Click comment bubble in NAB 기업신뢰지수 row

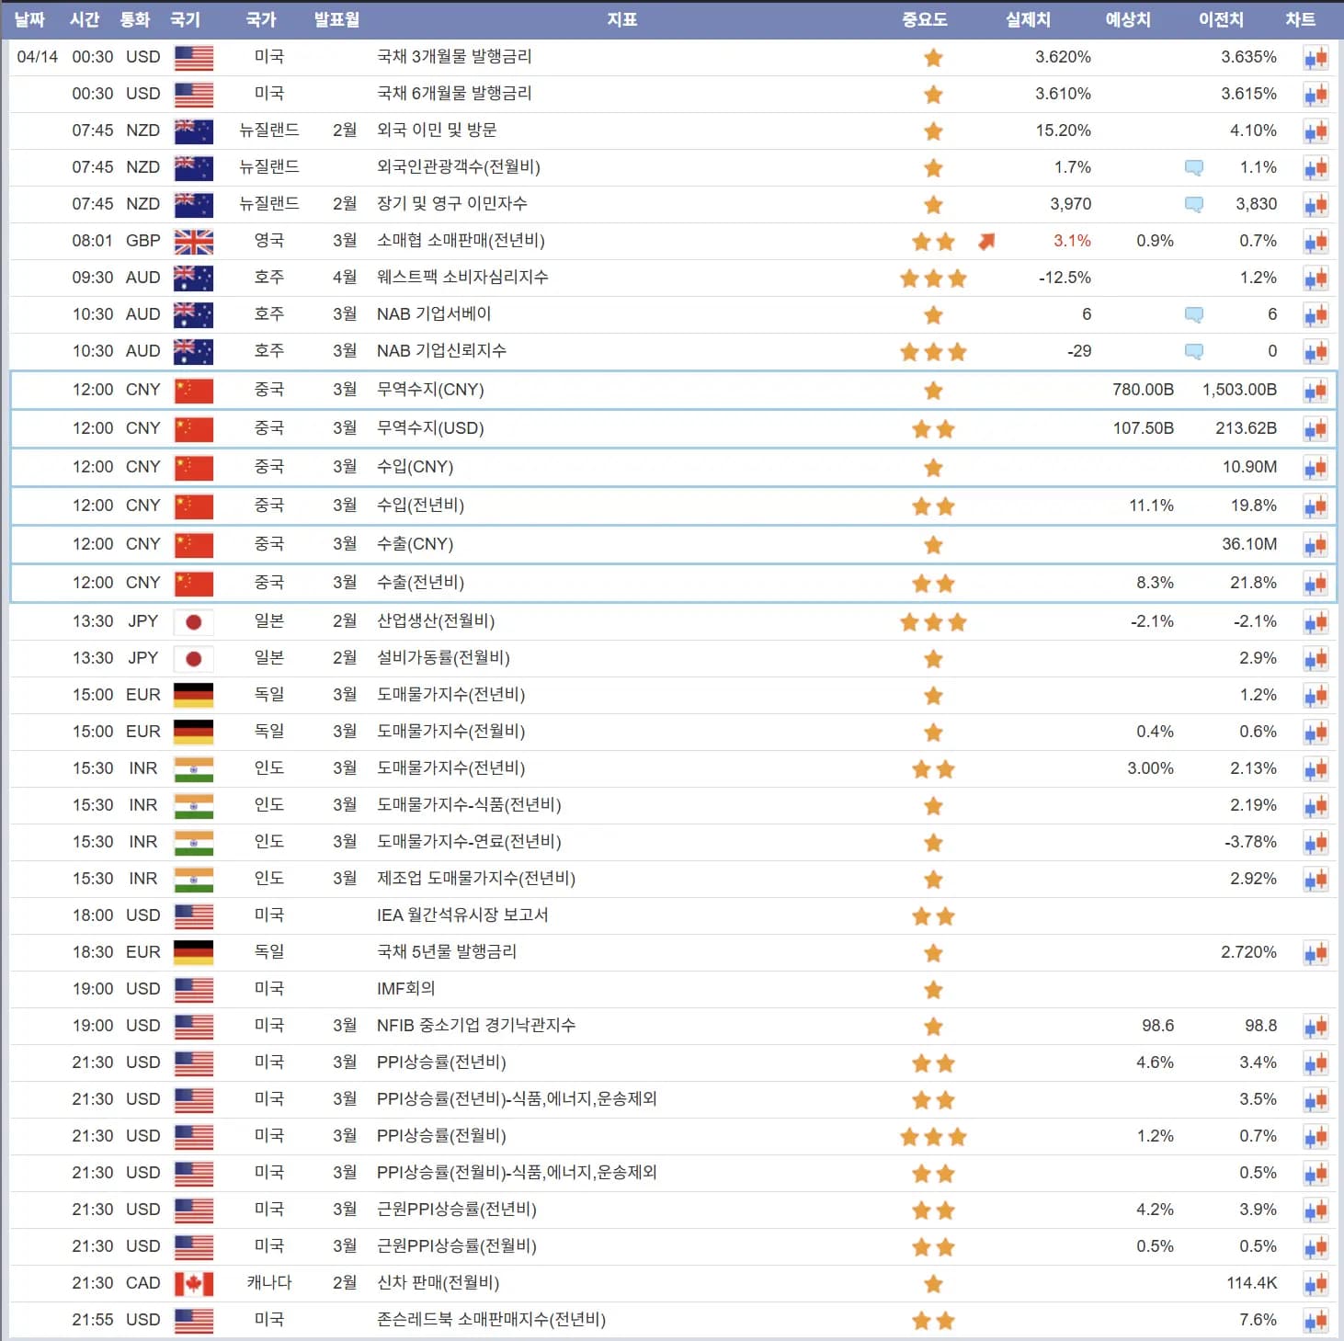1193,351
